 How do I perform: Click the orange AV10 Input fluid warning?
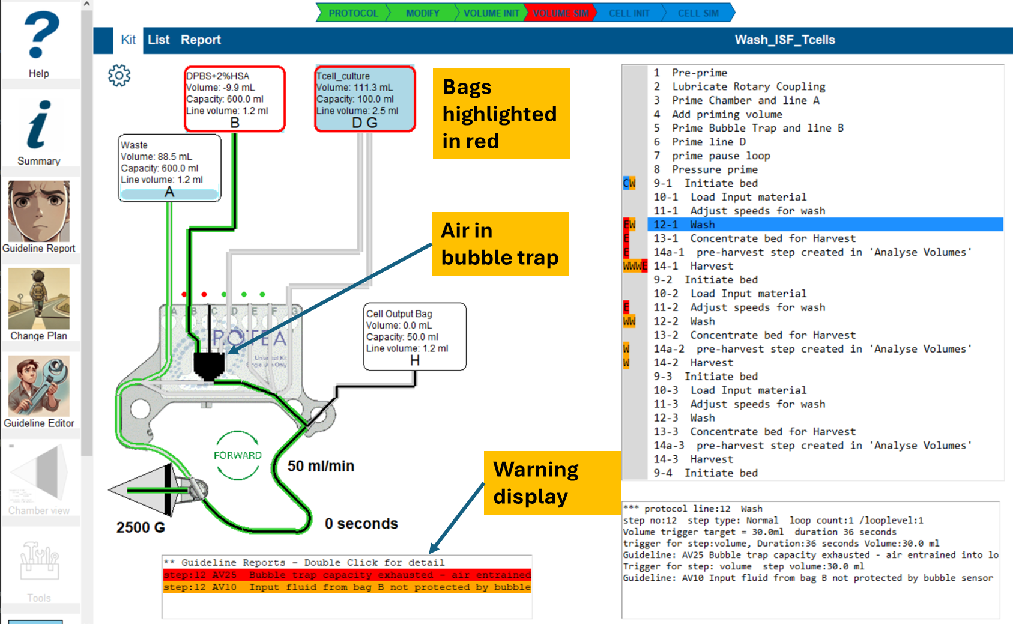tap(346, 587)
